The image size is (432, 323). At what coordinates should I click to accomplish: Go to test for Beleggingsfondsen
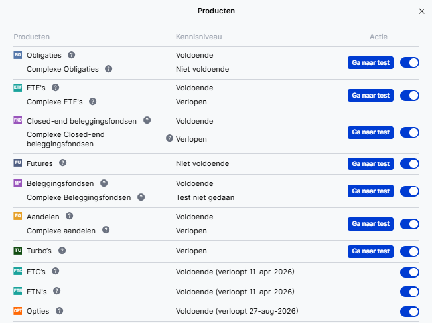click(x=370, y=191)
